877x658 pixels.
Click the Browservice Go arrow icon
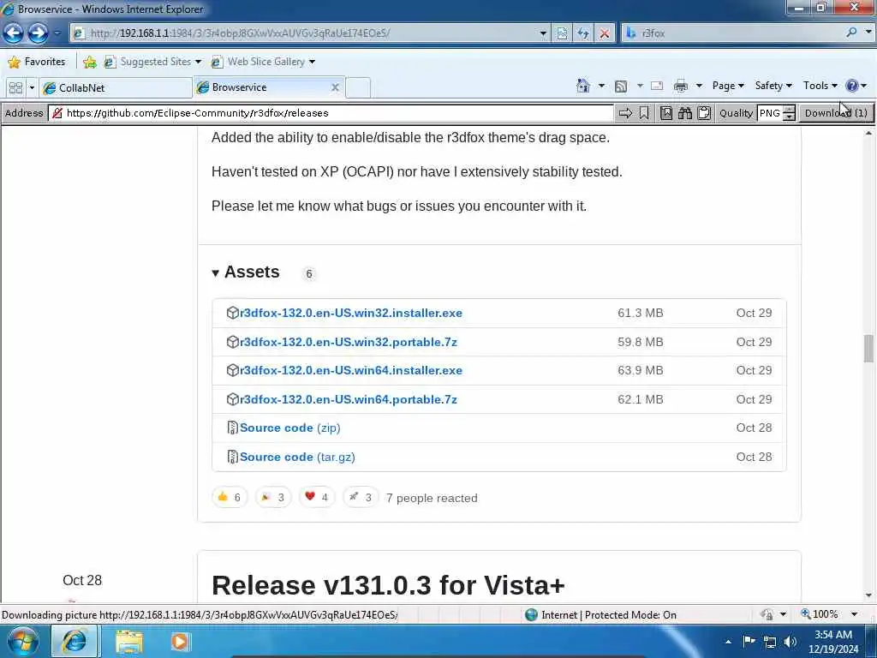click(625, 113)
